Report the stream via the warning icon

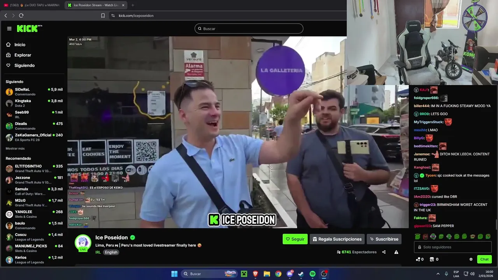point(396,252)
